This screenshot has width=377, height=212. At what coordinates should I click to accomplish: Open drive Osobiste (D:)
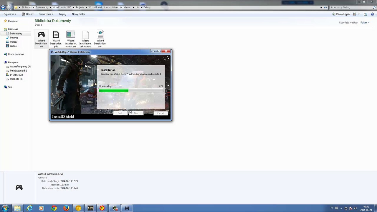[x=16, y=79]
